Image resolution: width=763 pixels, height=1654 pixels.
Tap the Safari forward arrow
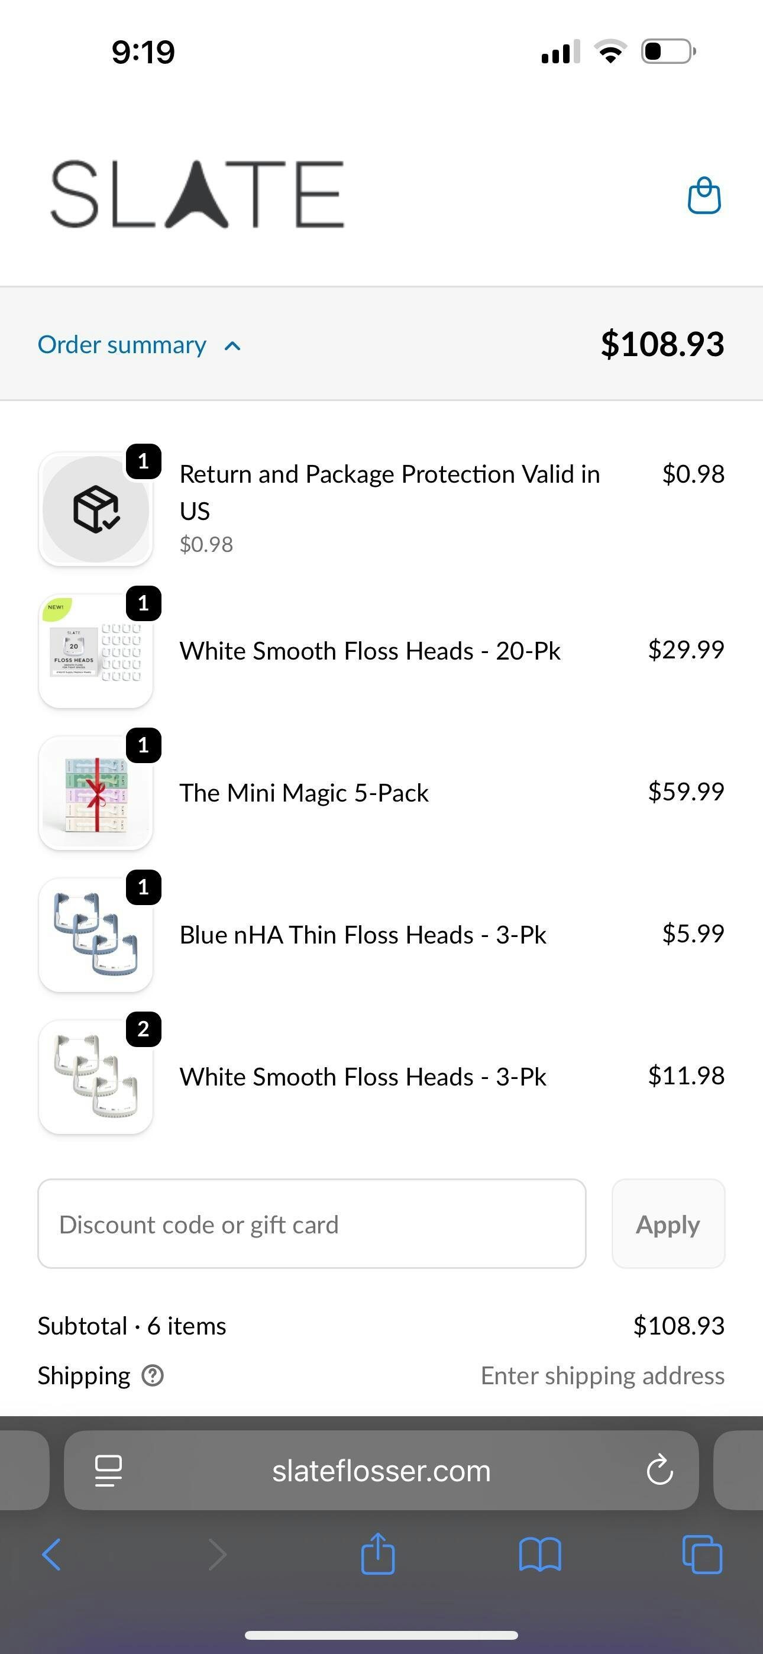[x=217, y=1555]
